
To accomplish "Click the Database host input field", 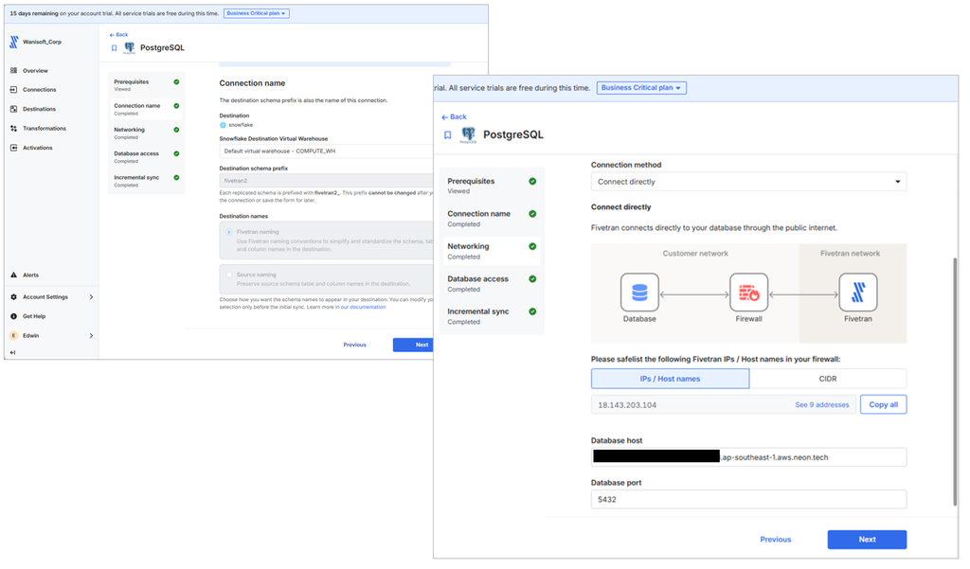I will (x=748, y=457).
